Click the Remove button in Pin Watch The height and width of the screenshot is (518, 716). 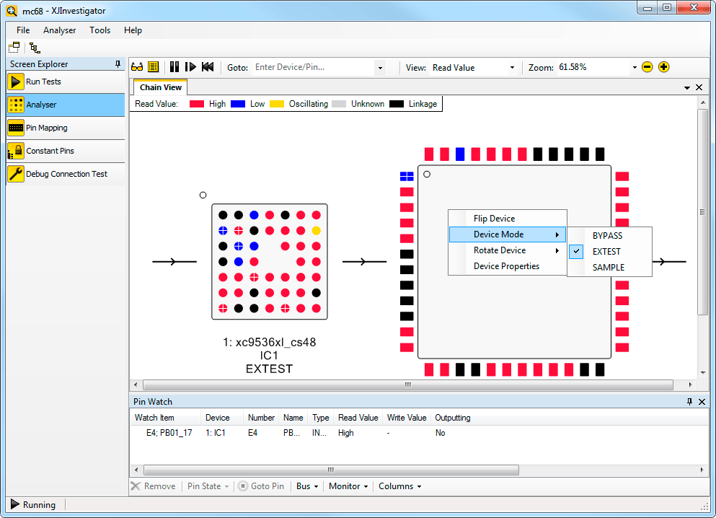pyautogui.click(x=153, y=486)
